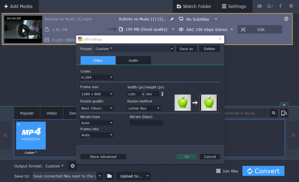Click the Robots vs Music (1).mp4 filename
Viewport: 299px width, 182px height.
(68, 19)
